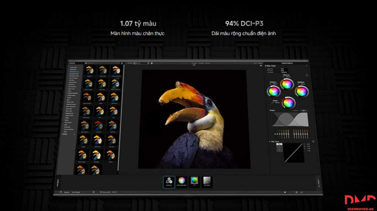Collapse the Color Curve section
The width and height of the screenshot is (377, 211).
click(269, 142)
